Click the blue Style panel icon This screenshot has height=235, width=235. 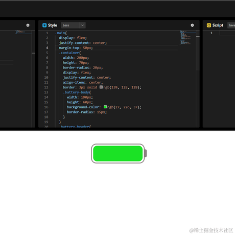(x=44, y=25)
